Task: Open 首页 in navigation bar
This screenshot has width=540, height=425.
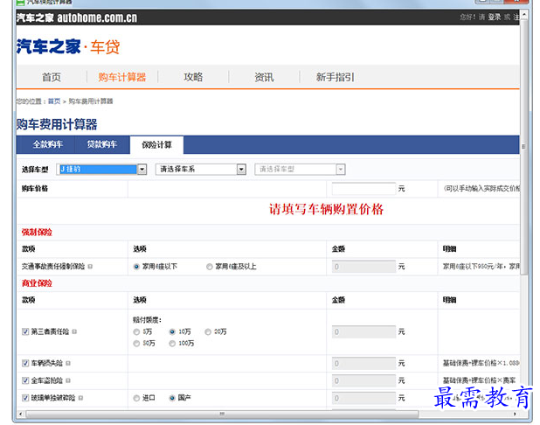Action: pos(52,77)
